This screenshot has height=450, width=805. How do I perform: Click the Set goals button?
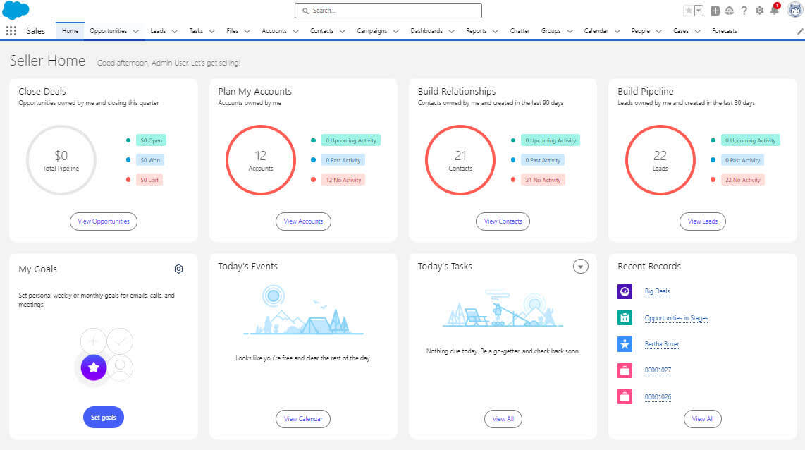pos(103,417)
